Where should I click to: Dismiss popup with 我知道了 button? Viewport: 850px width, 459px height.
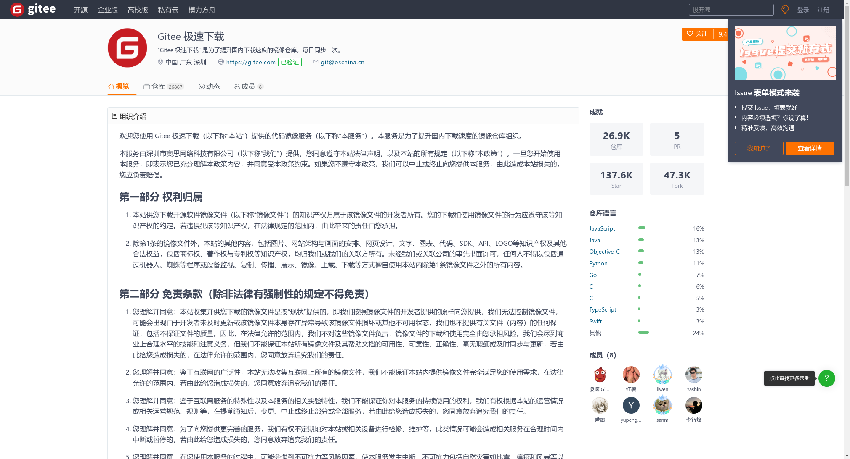[759, 148]
